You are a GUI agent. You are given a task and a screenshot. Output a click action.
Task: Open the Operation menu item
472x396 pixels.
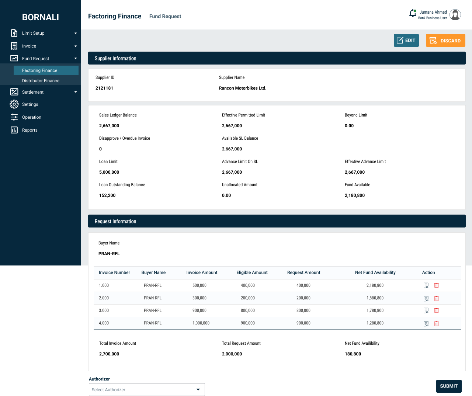32,117
